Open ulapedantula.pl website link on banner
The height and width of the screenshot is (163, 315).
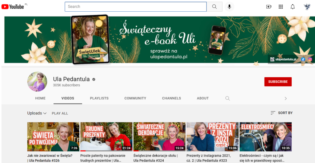coord(283,59)
